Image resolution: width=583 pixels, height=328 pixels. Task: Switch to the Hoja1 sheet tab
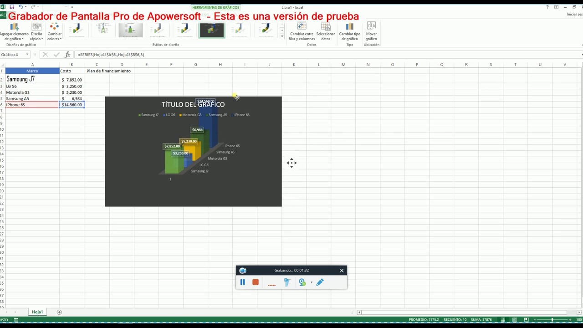(x=37, y=312)
